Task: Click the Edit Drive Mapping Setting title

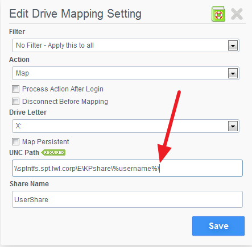Action: tap(75, 14)
